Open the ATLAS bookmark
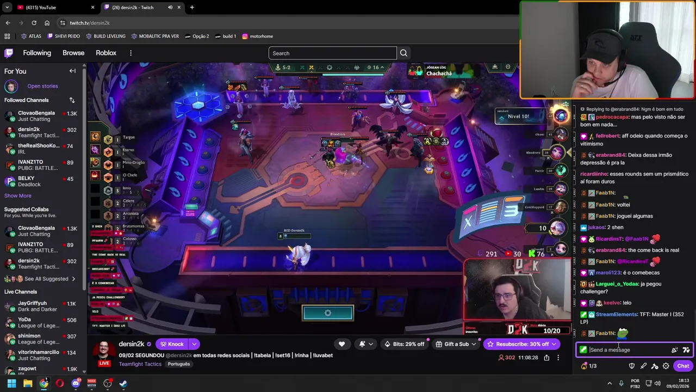The height and width of the screenshot is (392, 696). pos(31,36)
